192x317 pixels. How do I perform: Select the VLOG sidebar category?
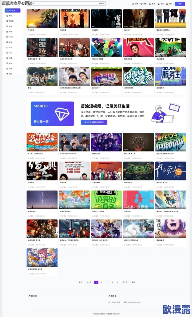(x=9, y=37)
